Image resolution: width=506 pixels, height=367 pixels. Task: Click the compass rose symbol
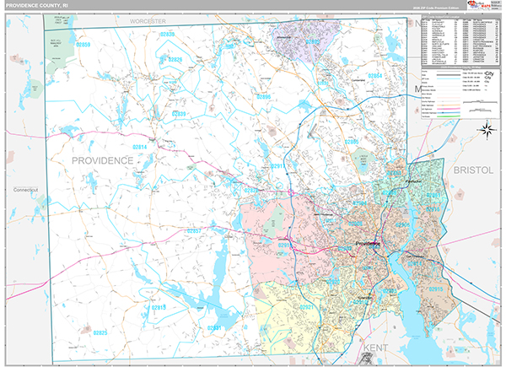(x=486, y=129)
